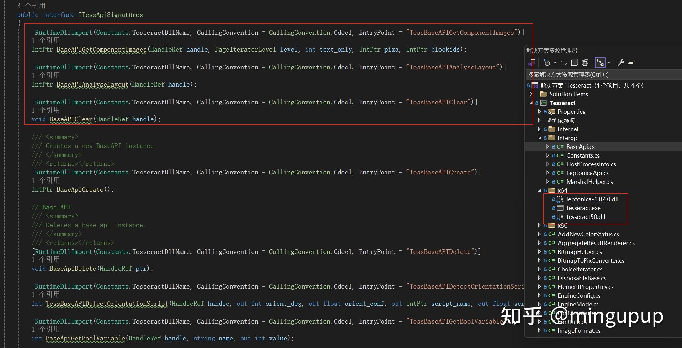Click the lock icon next to BaseApi.cs
Image resolution: width=682 pixels, height=348 pixels.
(553, 146)
